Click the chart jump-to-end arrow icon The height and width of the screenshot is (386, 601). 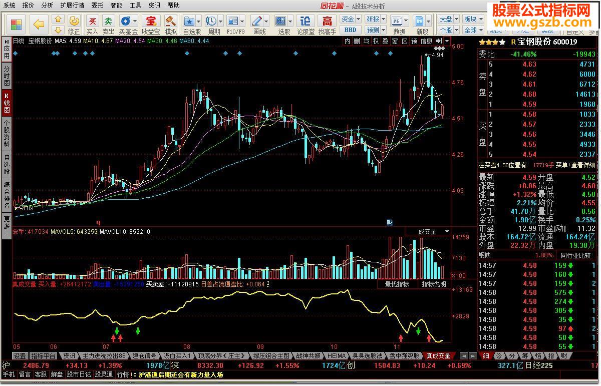point(439,41)
